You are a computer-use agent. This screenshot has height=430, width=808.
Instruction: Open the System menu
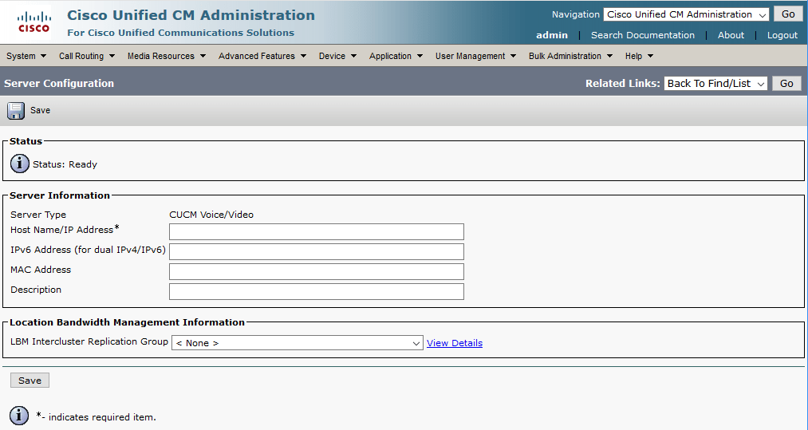26,56
